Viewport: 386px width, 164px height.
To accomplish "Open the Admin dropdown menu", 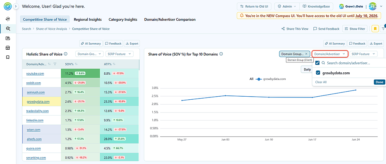I will coord(287,7).
